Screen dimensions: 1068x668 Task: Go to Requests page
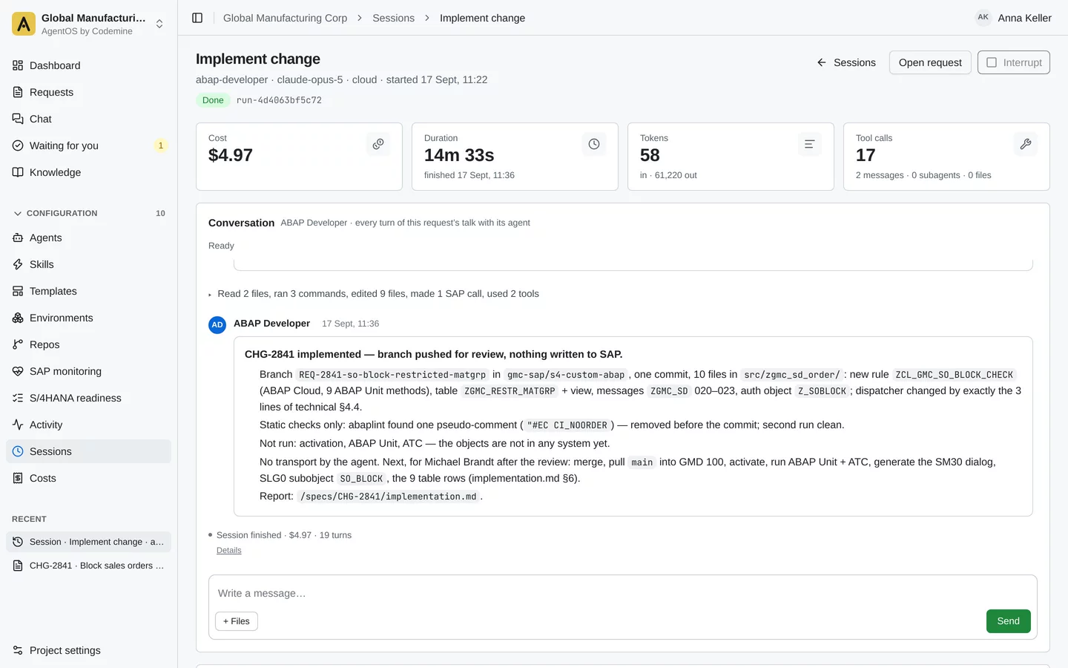point(88,92)
